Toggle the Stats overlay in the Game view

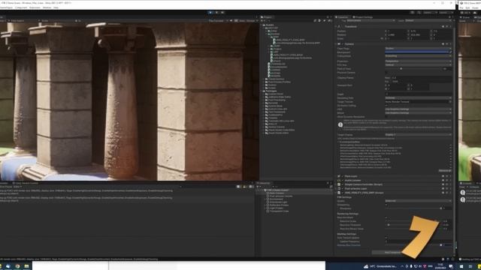pyautogui.click(x=242, y=21)
